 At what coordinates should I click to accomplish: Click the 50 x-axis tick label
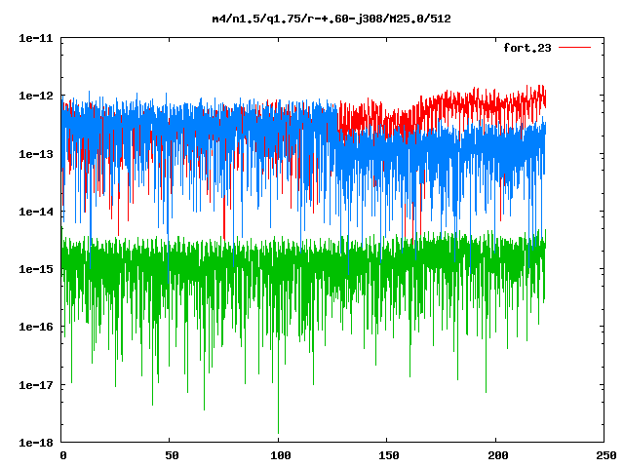pos(172,455)
